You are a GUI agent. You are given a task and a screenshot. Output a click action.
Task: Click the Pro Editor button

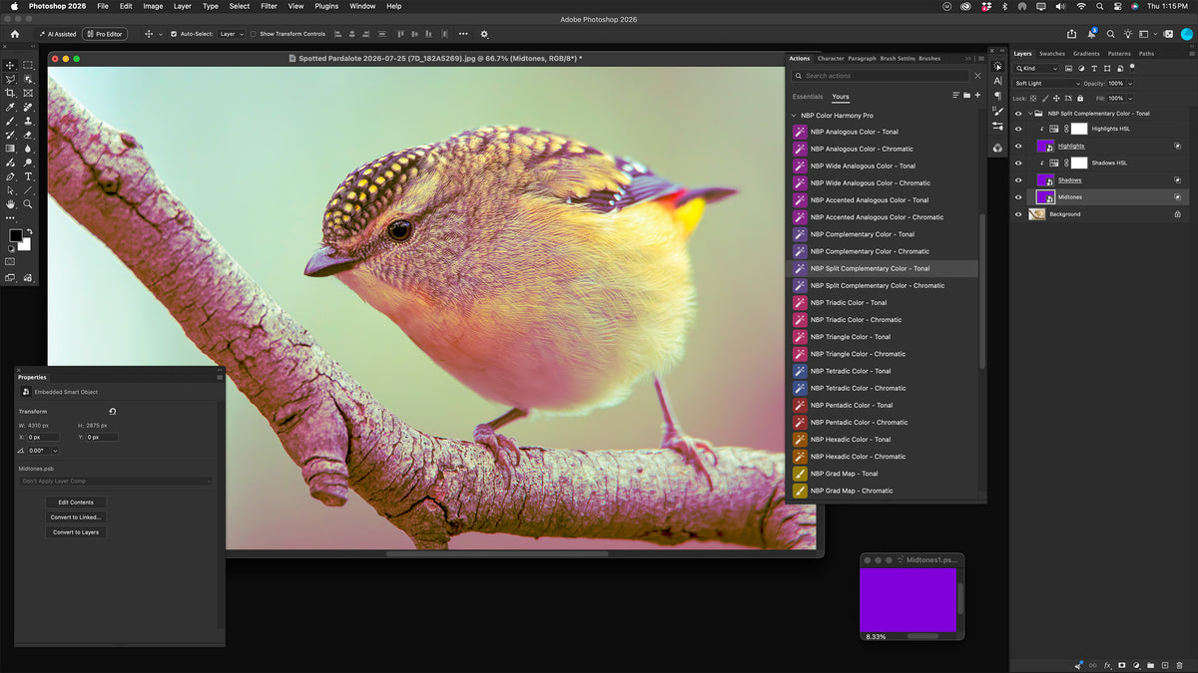(105, 34)
